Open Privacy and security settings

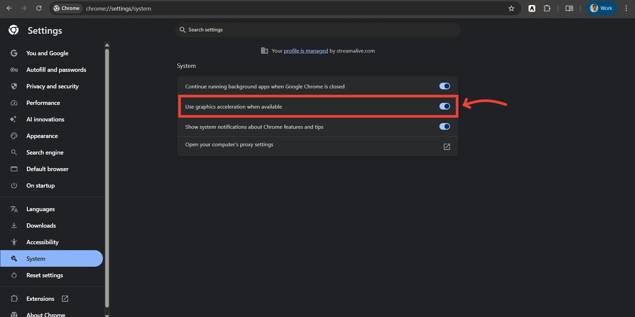[52, 86]
